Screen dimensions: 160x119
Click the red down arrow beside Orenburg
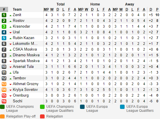click(x=10, y=96)
